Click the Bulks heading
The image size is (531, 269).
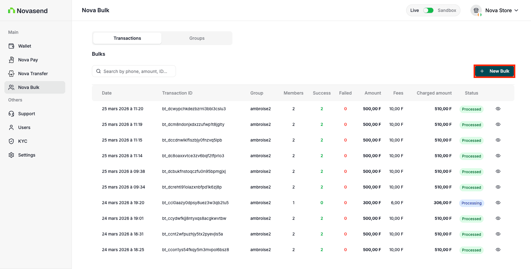pos(98,54)
